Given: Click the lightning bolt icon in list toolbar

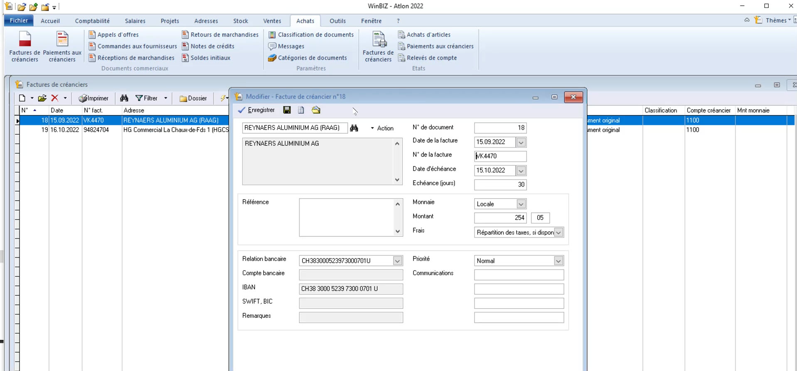Looking at the screenshot, I should (223, 98).
